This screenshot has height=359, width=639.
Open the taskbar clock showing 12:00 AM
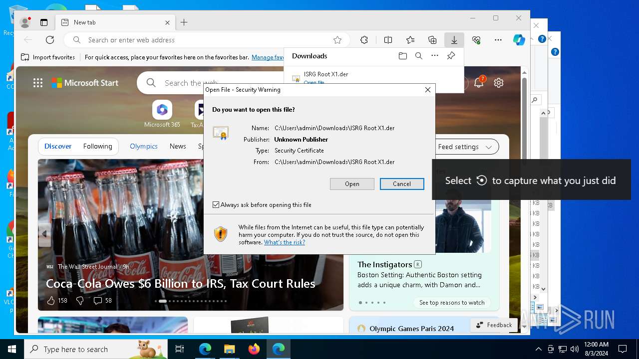click(x=596, y=349)
